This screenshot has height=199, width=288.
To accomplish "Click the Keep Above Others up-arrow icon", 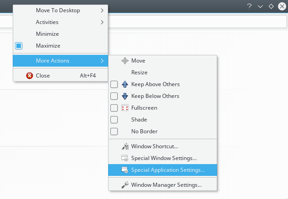I will coord(125,84).
